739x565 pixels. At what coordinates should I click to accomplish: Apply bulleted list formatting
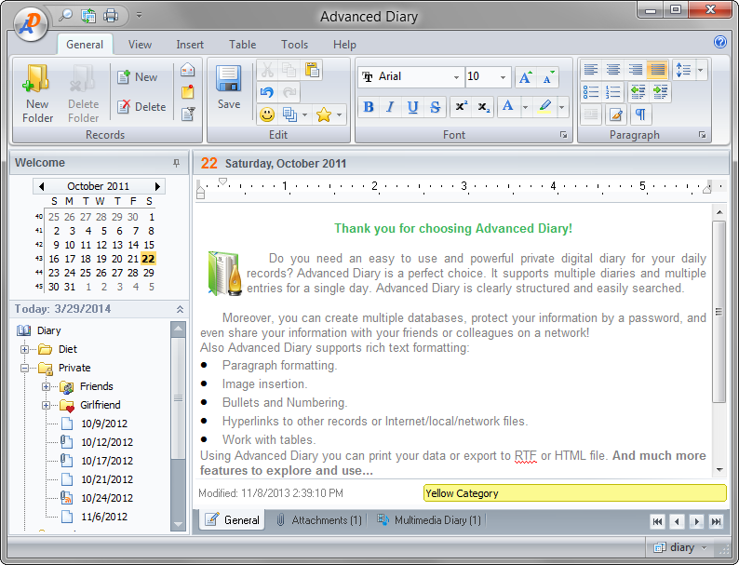[590, 92]
